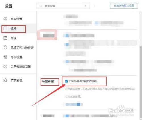Click the magnifier icon in search box
The width and height of the screenshot is (142, 120).
(x=41, y=6)
